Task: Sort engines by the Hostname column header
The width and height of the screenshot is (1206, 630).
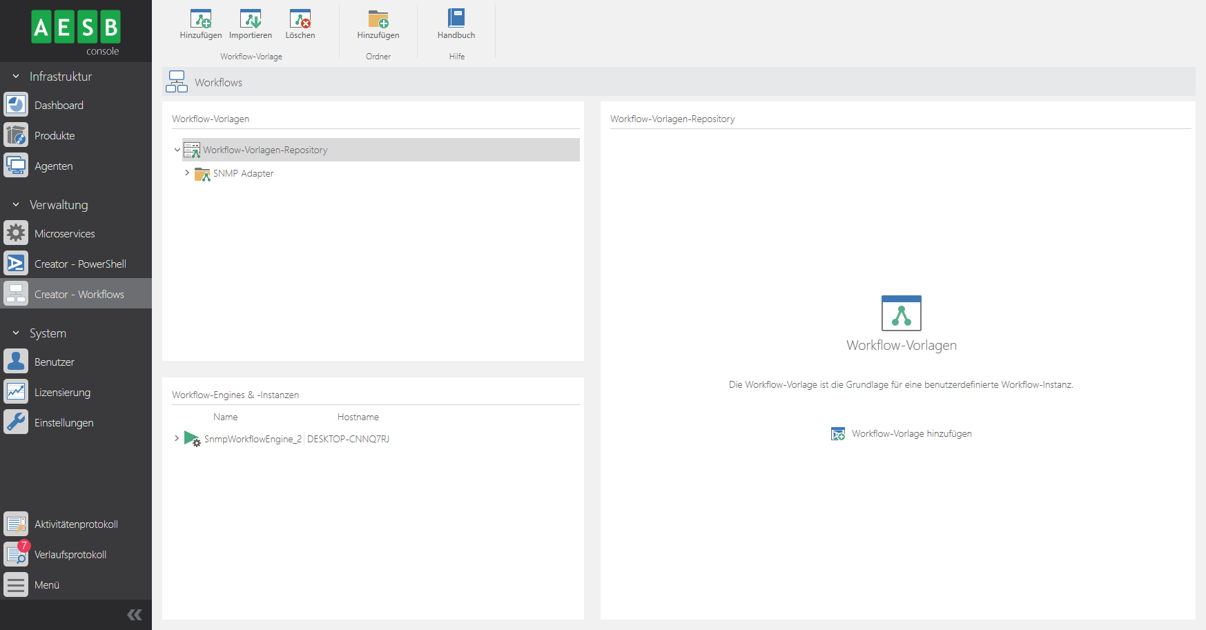Action: click(358, 417)
